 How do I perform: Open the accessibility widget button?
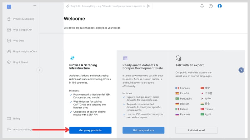[x=241, y=70]
